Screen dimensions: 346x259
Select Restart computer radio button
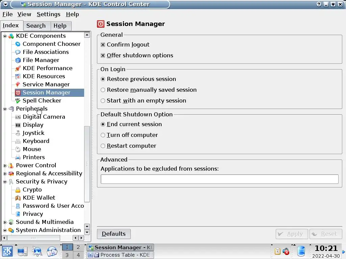pyautogui.click(x=103, y=146)
